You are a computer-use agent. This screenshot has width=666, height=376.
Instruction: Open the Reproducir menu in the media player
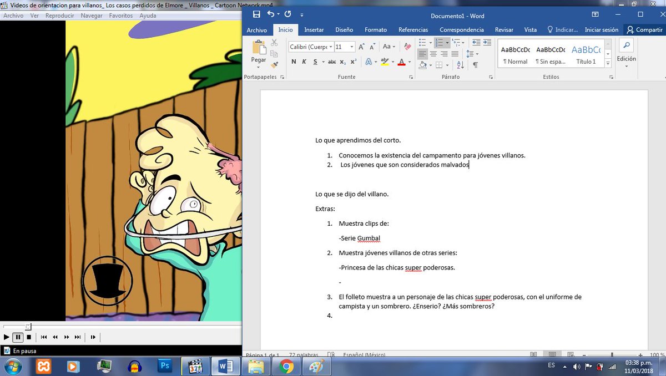pyautogui.click(x=59, y=16)
